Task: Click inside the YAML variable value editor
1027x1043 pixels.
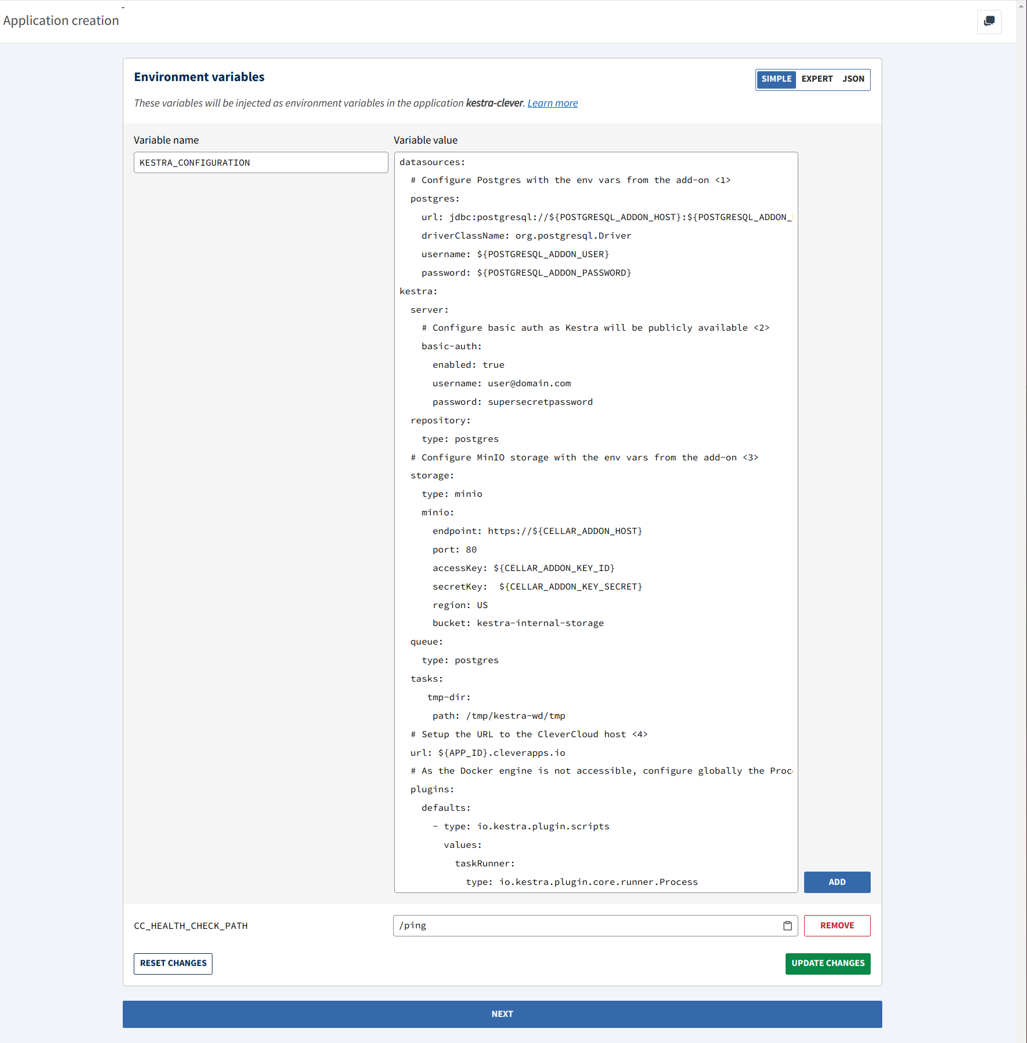Action: tap(596, 521)
